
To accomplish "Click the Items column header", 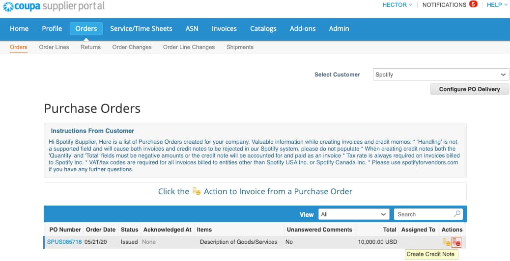I will coord(204,230).
